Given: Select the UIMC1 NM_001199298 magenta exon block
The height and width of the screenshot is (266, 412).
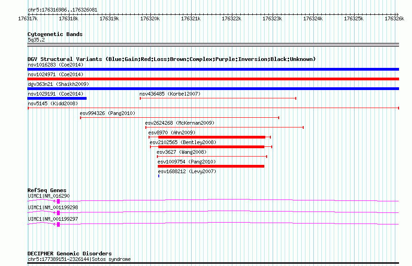Looking at the screenshot, I should pos(58,213).
